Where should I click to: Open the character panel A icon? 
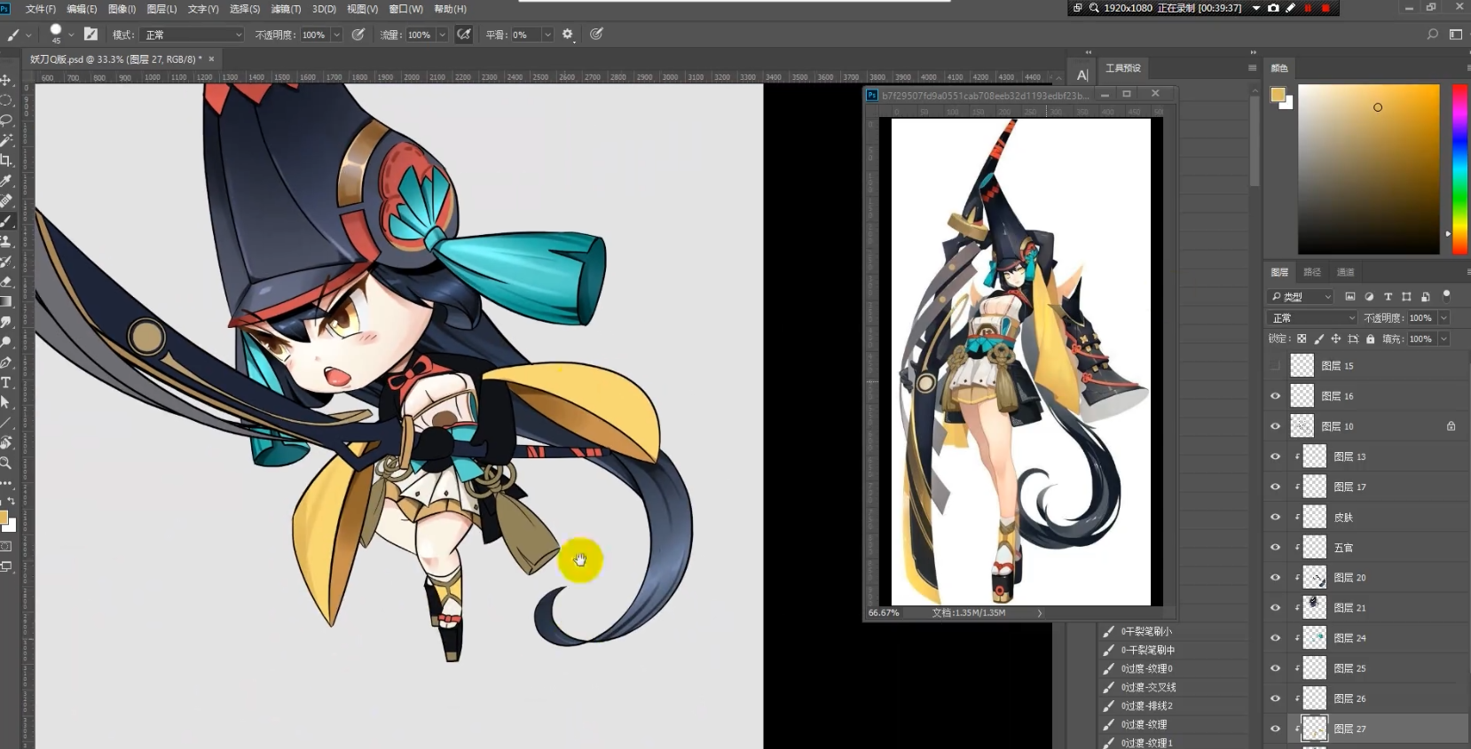pyautogui.click(x=1082, y=75)
